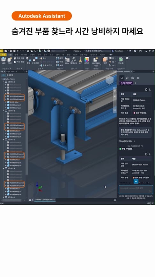This screenshot has height=277, width=155.
Task: Collapse pattern element 요소:3 node
Action: point(4,139)
